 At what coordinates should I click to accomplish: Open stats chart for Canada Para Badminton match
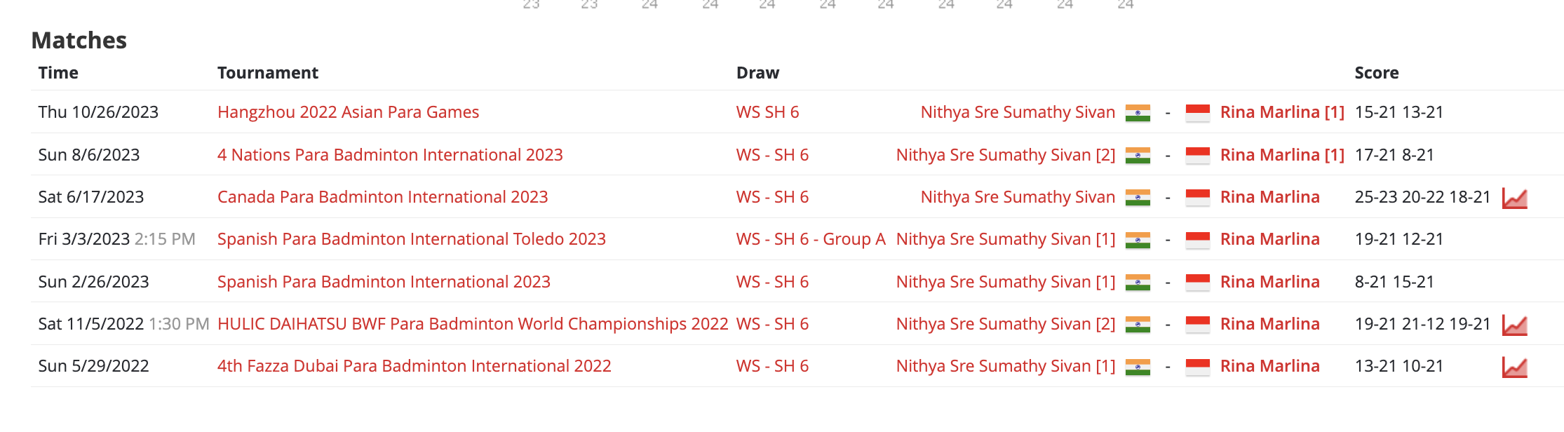1514,198
